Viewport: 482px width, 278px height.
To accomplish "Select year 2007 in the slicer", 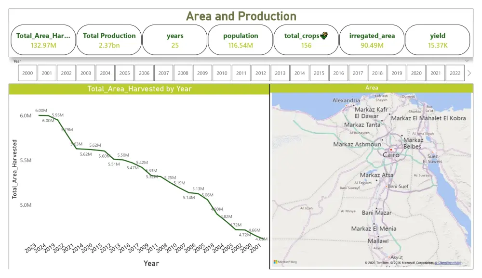I will tap(163, 73).
